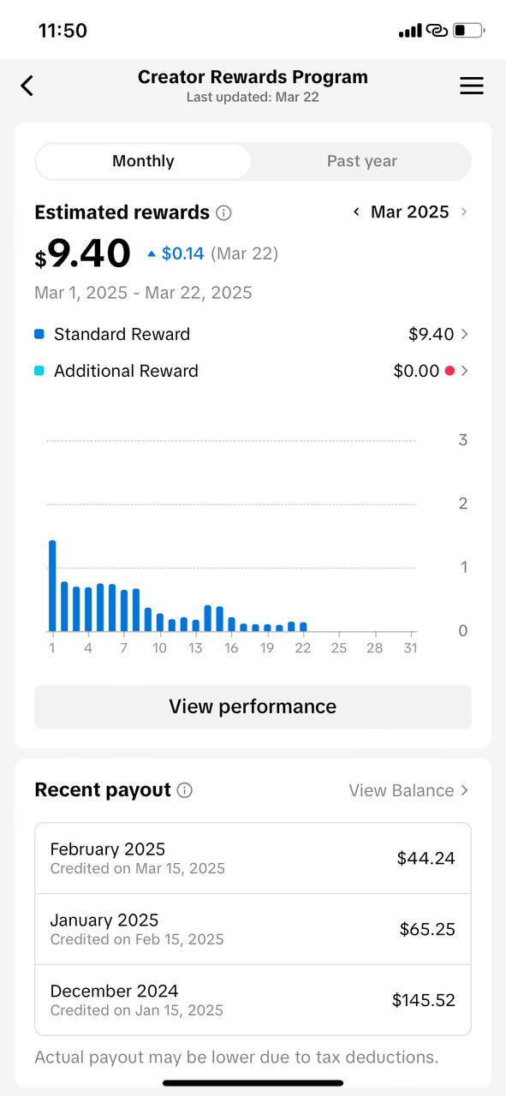Viewport: 506px width, 1096px height.
Task: Expand Additional Reward $0.00 details
Action: 253,371
